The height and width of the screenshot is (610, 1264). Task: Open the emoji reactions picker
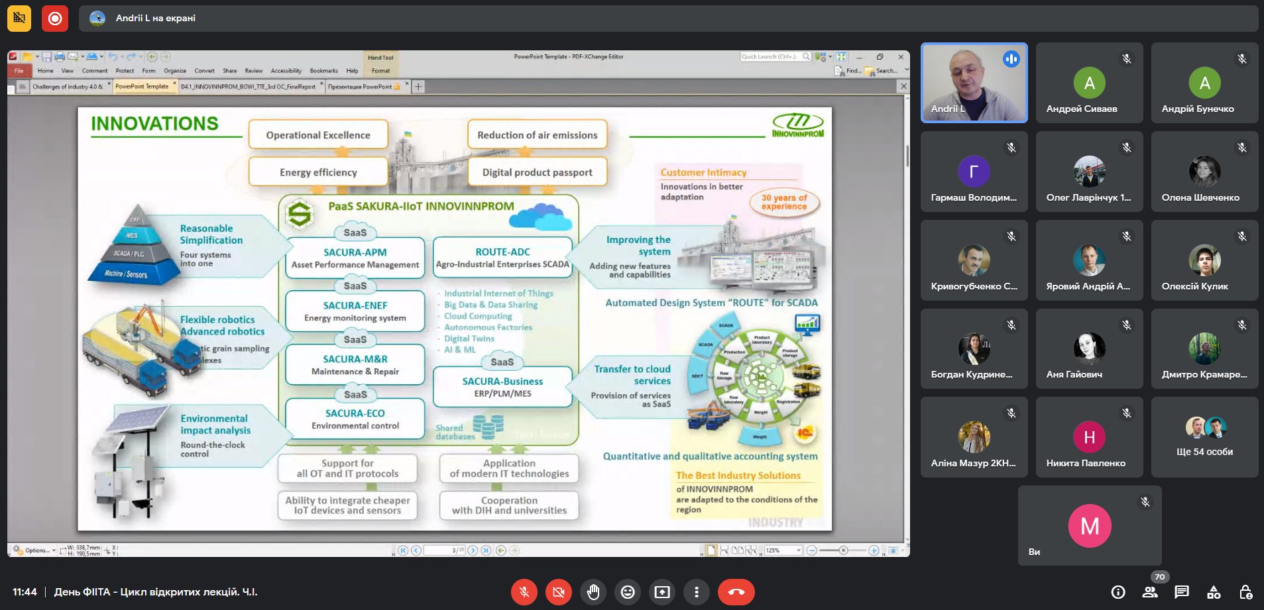tap(628, 592)
